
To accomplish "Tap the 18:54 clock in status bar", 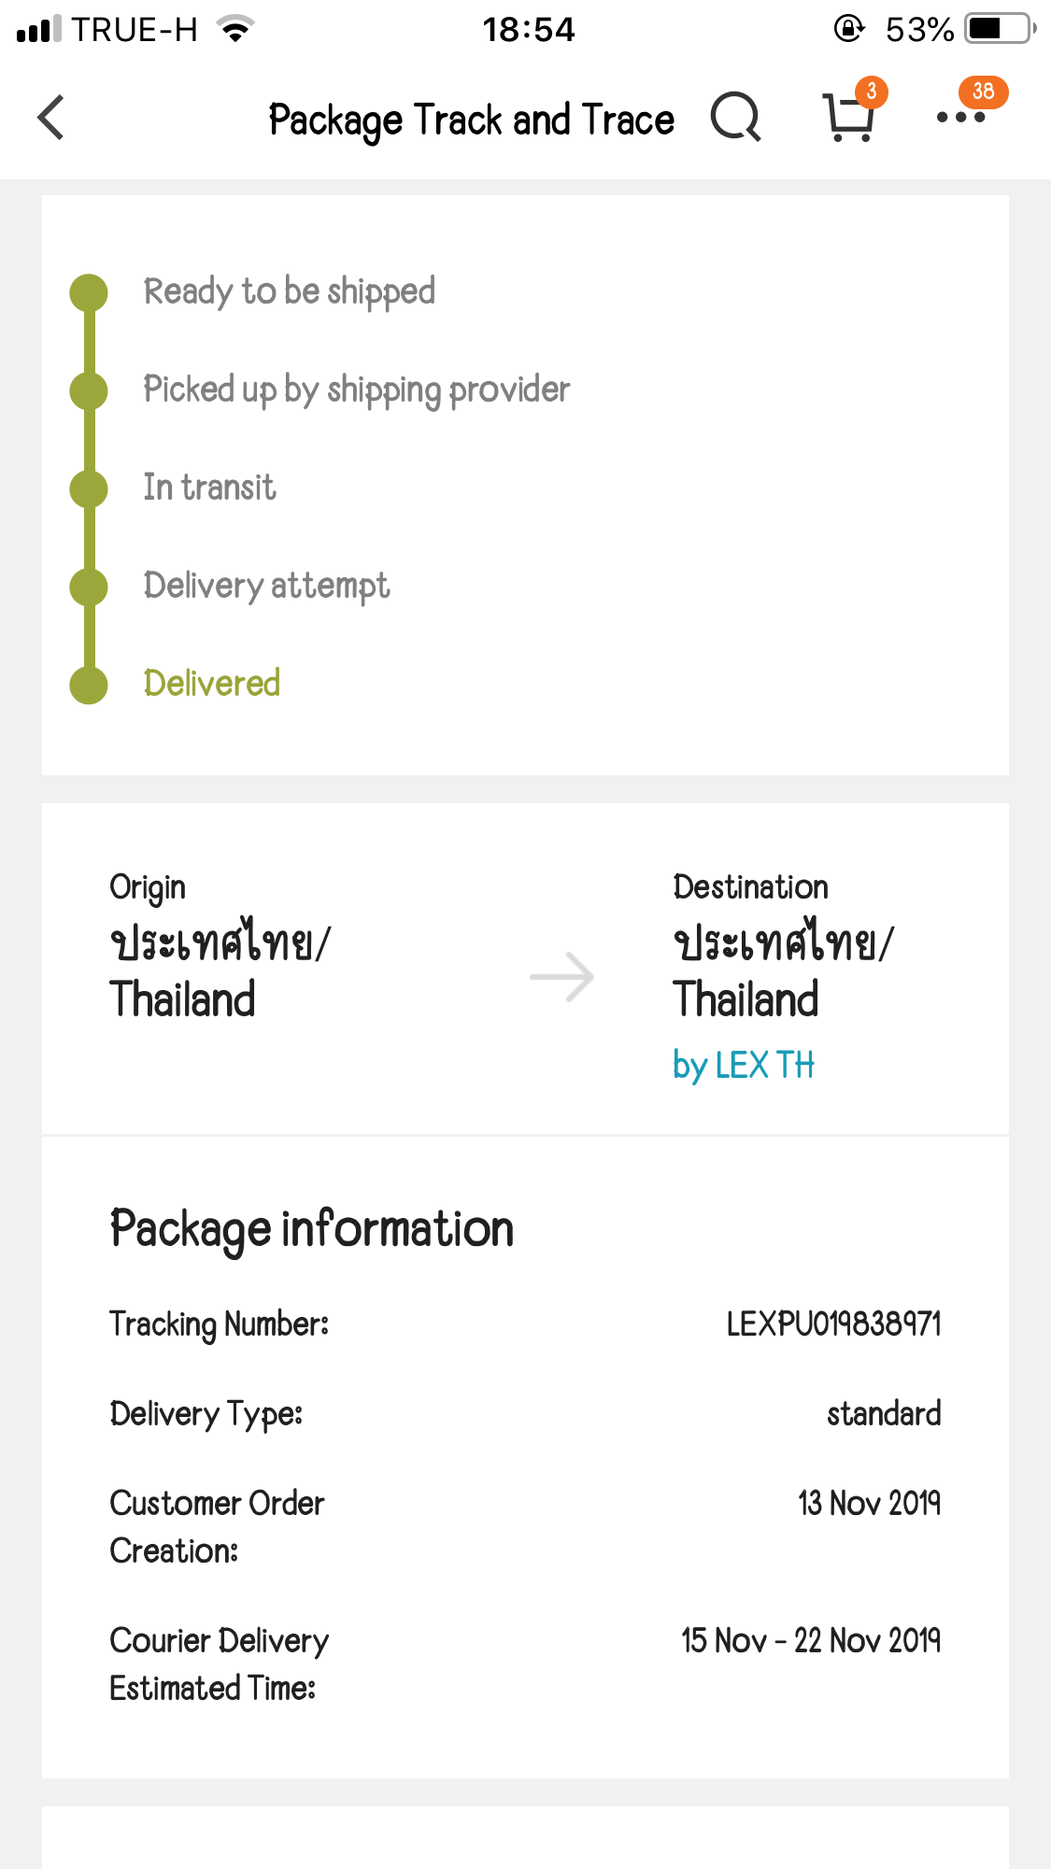I will tap(528, 29).
